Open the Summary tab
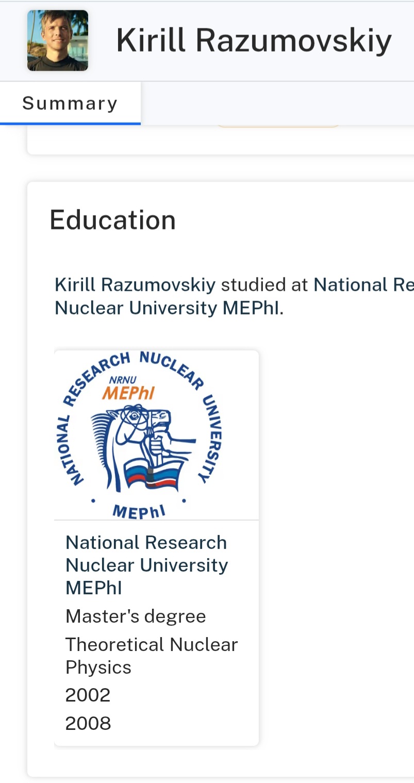Screen dimensions: 414x783 pyautogui.click(x=70, y=104)
